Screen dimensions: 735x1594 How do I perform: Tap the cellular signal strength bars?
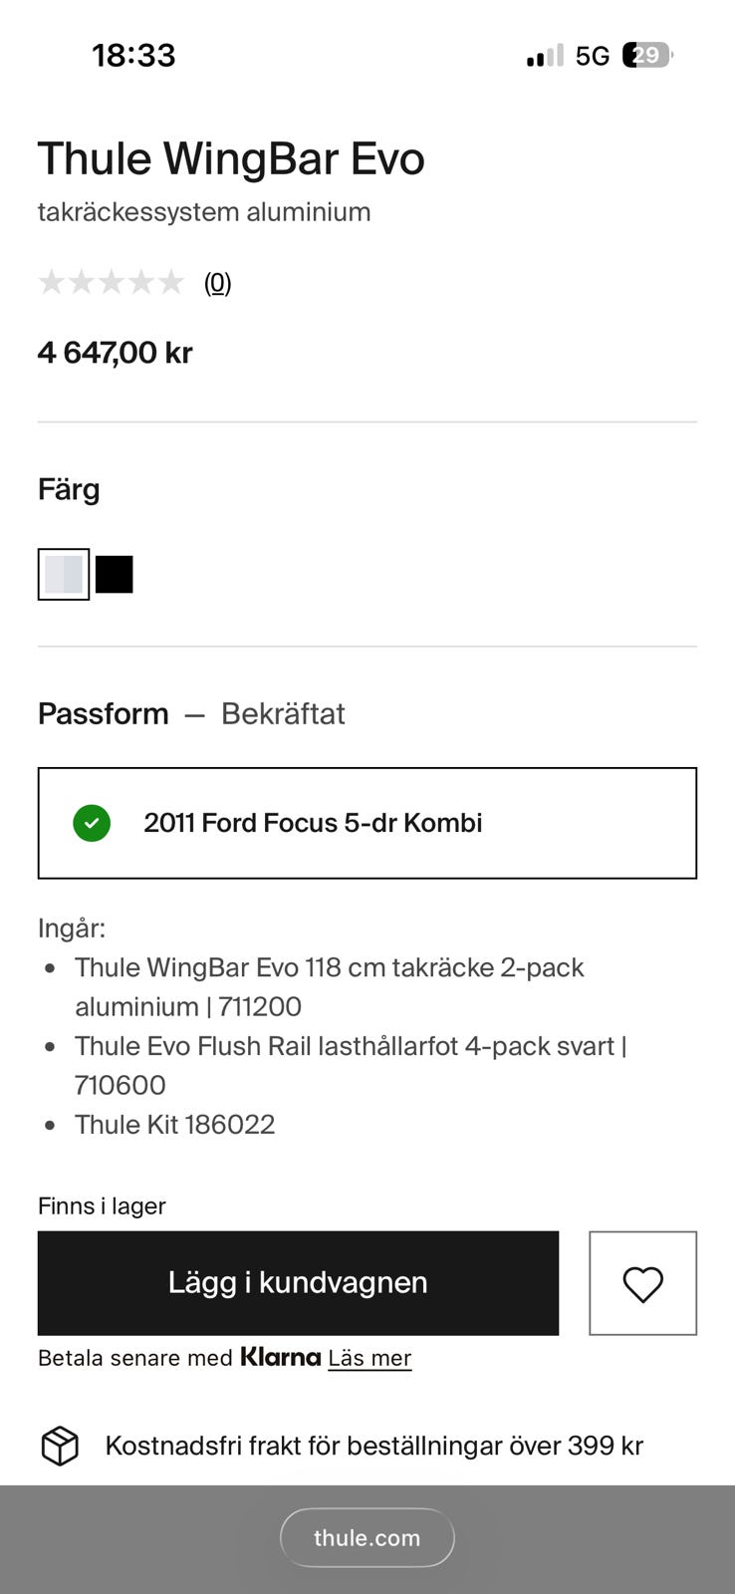pos(545,56)
